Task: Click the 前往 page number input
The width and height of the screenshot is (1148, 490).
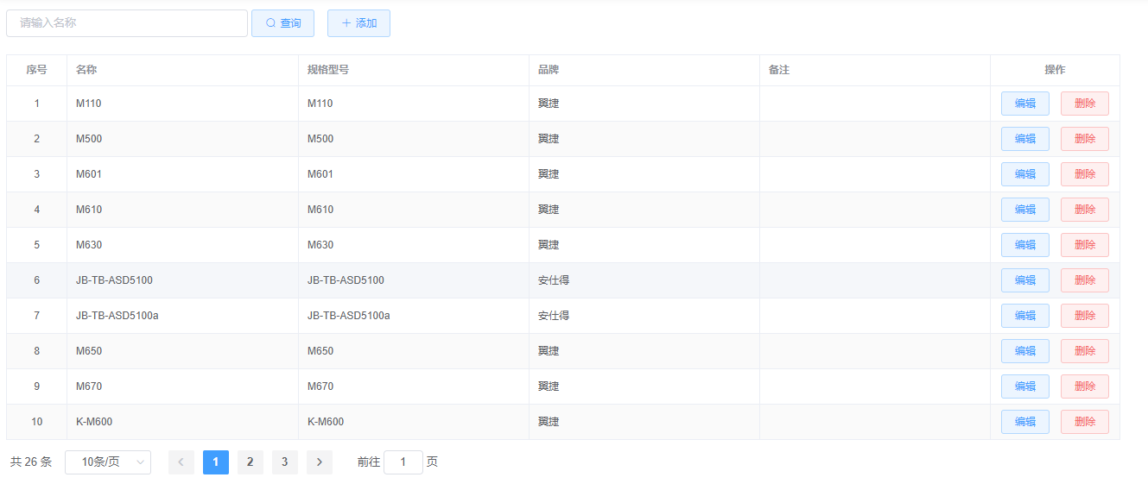Action: click(x=403, y=462)
